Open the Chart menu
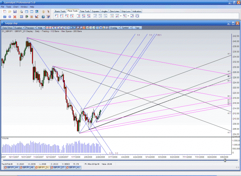The height and width of the screenshot is (176, 241). click(x=16, y=7)
